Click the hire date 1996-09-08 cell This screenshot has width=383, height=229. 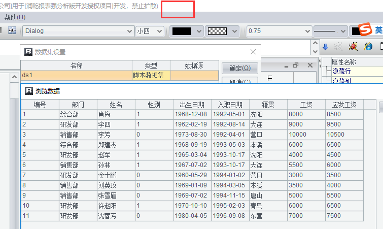click(x=230, y=216)
